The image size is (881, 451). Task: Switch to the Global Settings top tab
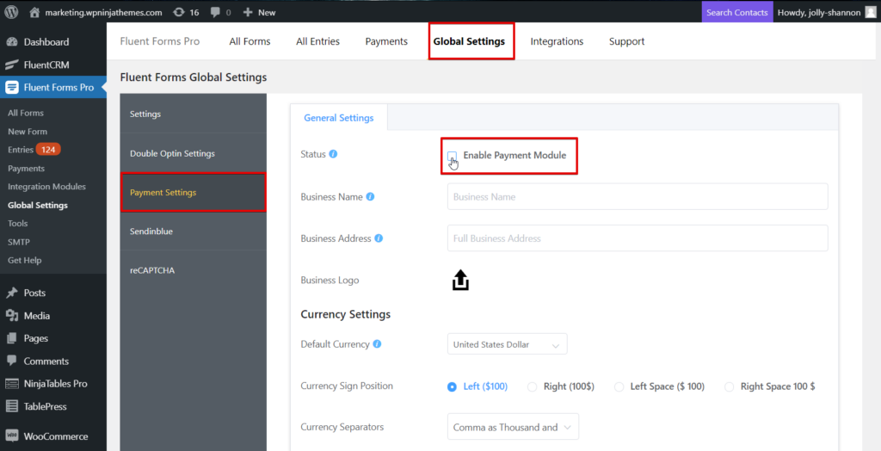469,41
